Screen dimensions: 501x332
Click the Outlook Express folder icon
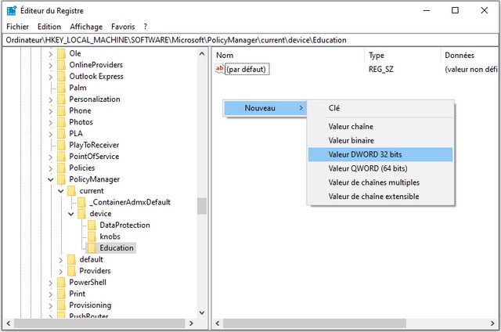pos(61,77)
